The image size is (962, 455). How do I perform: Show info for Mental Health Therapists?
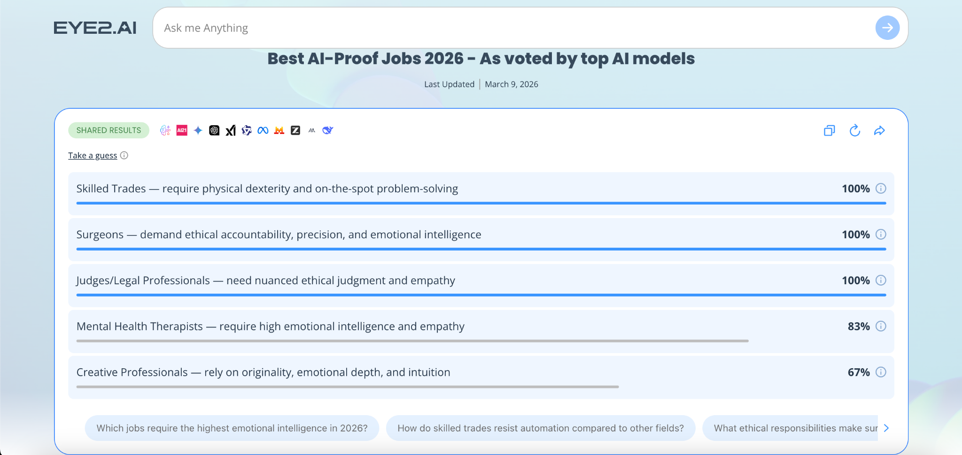pyautogui.click(x=881, y=326)
